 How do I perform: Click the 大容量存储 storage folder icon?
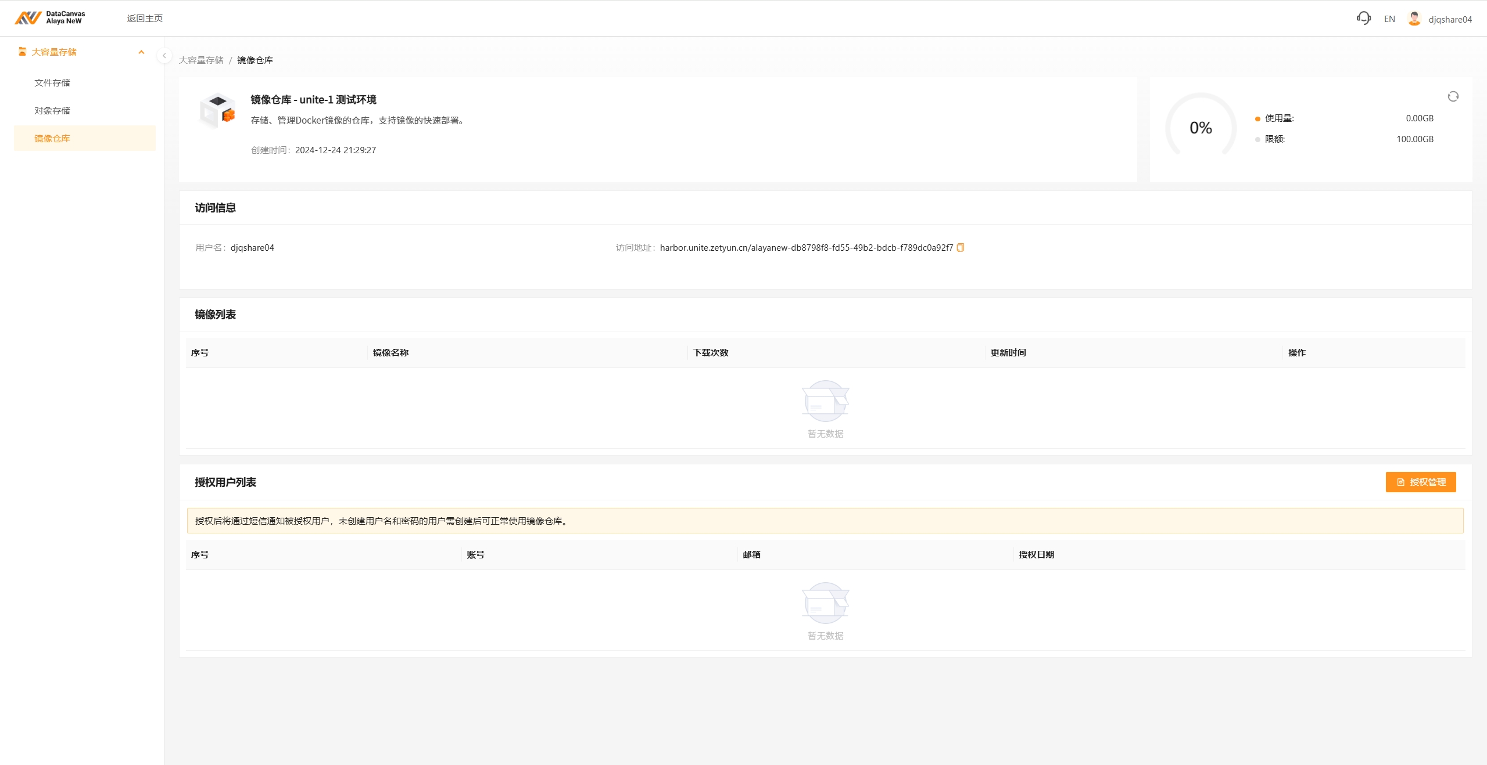(x=22, y=52)
